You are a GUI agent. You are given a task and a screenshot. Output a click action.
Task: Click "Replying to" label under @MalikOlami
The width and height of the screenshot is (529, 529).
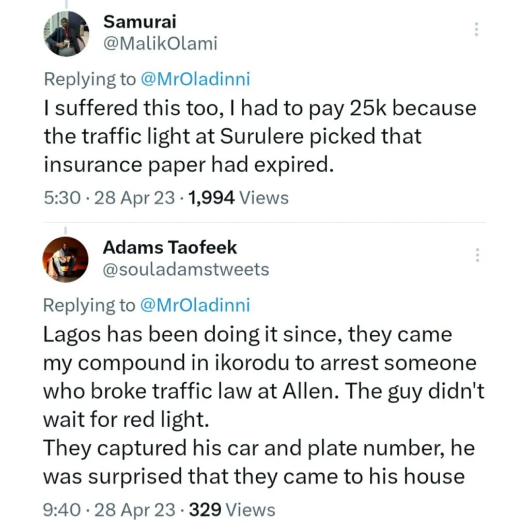pyautogui.click(x=89, y=79)
